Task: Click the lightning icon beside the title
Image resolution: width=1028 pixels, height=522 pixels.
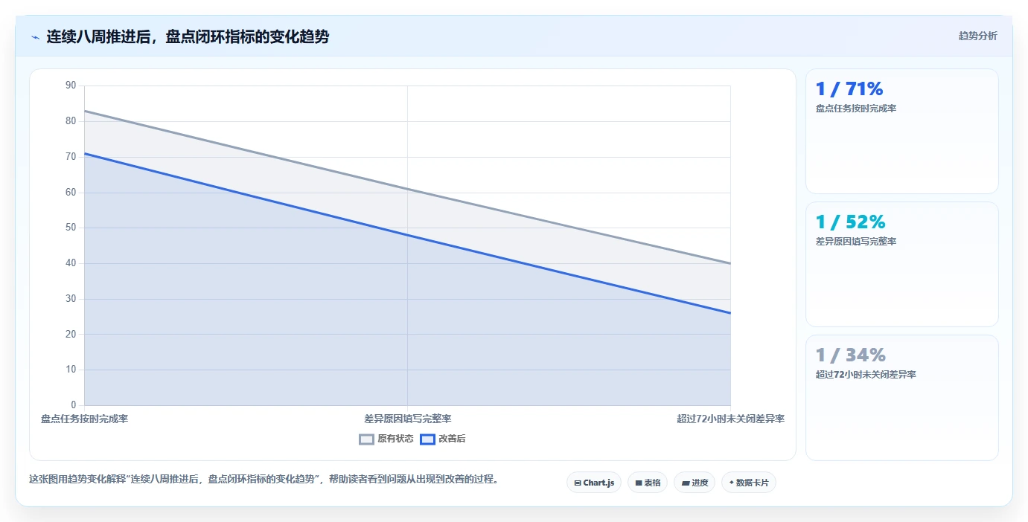Action: (x=35, y=37)
